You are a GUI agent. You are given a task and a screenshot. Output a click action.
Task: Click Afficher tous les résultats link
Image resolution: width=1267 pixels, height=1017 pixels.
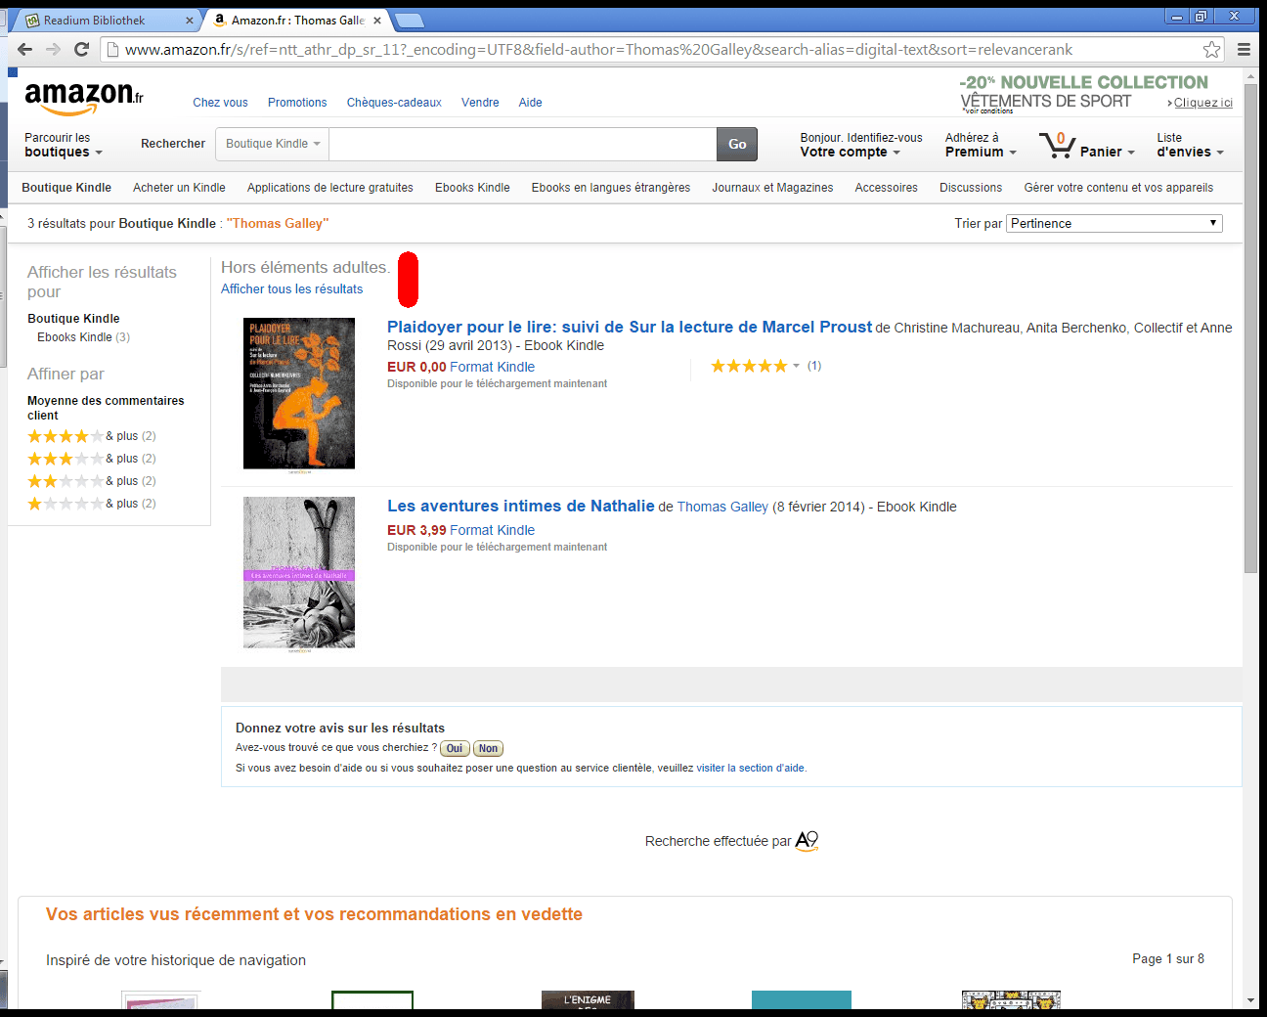[x=291, y=289]
